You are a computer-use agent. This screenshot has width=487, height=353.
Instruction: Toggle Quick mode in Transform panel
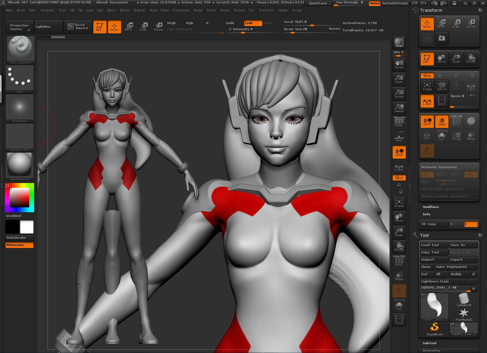(442, 121)
